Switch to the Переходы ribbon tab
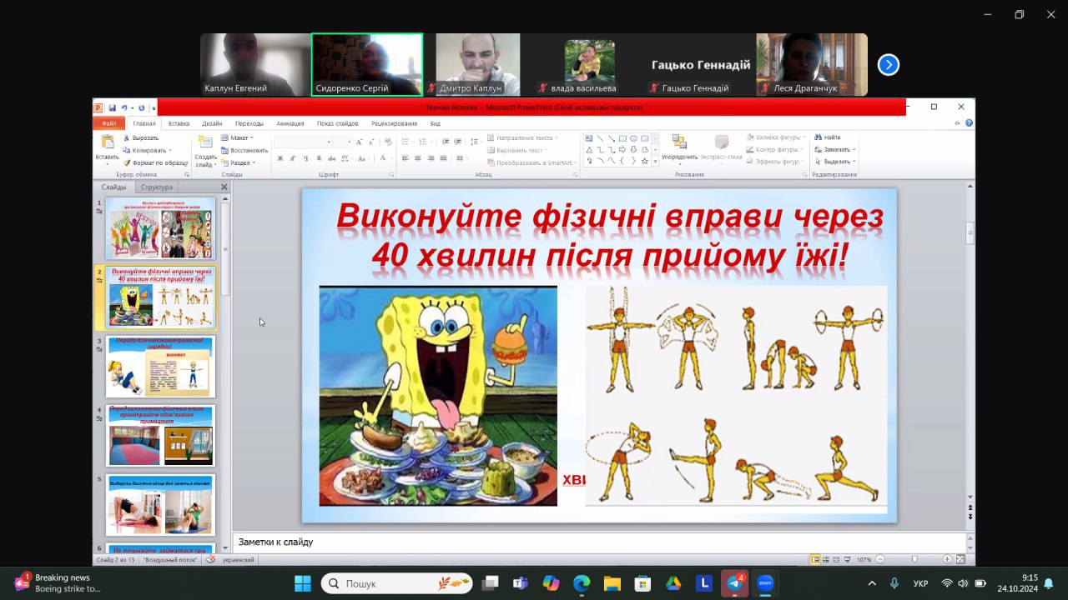The width and height of the screenshot is (1068, 600). 249,123
